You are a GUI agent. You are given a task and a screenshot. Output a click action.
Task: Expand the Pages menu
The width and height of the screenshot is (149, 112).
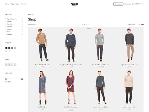point(17,4)
